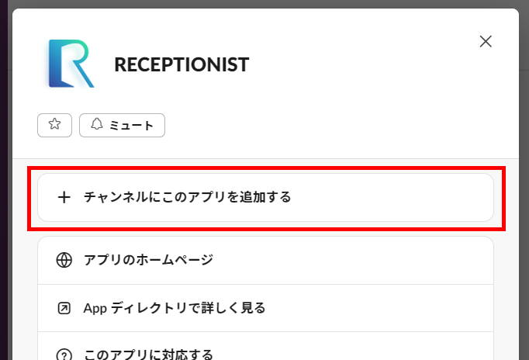Click the external-arrow icon beside App ディレクトリ
This screenshot has height=360, width=529.
click(64, 308)
